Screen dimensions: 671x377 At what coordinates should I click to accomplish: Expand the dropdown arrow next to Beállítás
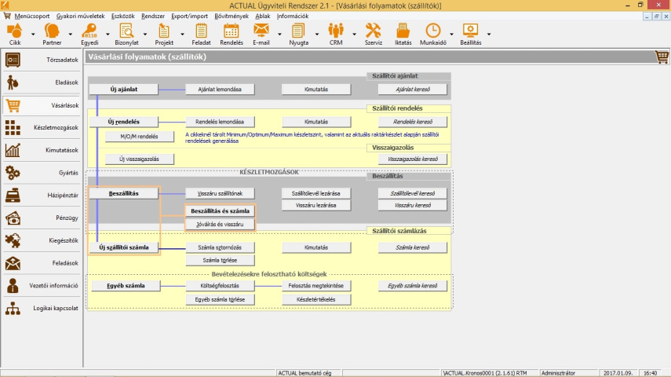pyautogui.click(x=489, y=34)
